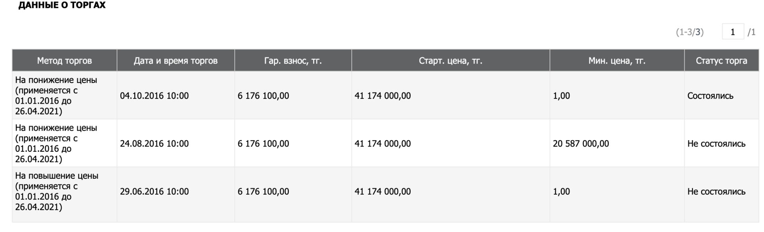Click the Статус торга column header
This screenshot has width=764, height=232.
pyautogui.click(x=721, y=61)
